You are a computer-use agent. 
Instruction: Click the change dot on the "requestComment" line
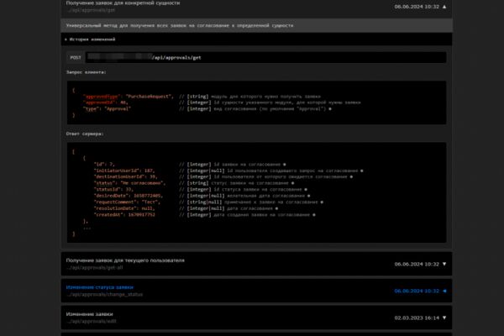point(322,202)
